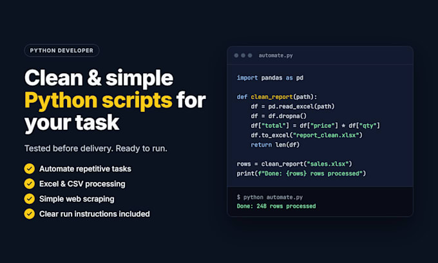Click the checkmark beside Simple web scraping
The image size is (438, 263).
(x=30, y=199)
